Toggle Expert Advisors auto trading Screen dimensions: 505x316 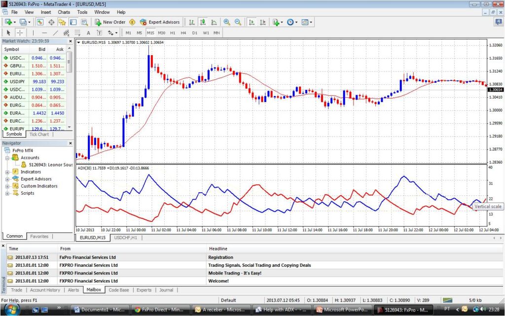160,22
